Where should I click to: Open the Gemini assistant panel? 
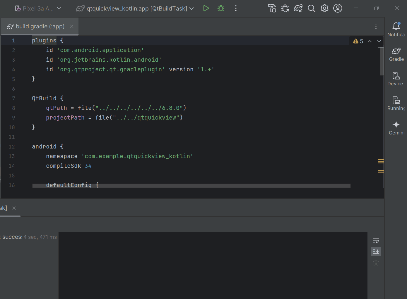[x=396, y=128]
